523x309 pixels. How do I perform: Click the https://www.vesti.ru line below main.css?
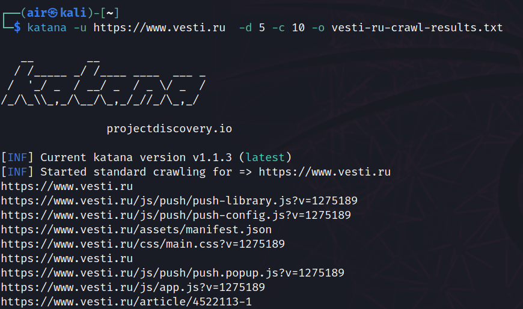67,259
